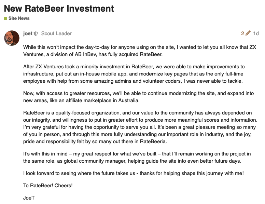The height and width of the screenshot is (204, 265).
Task: Open the joet username link
Action: pyautogui.click(x=28, y=33)
